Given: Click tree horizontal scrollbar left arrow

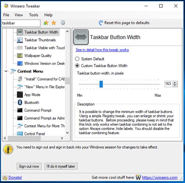Looking at the screenshot, I should [5, 138].
